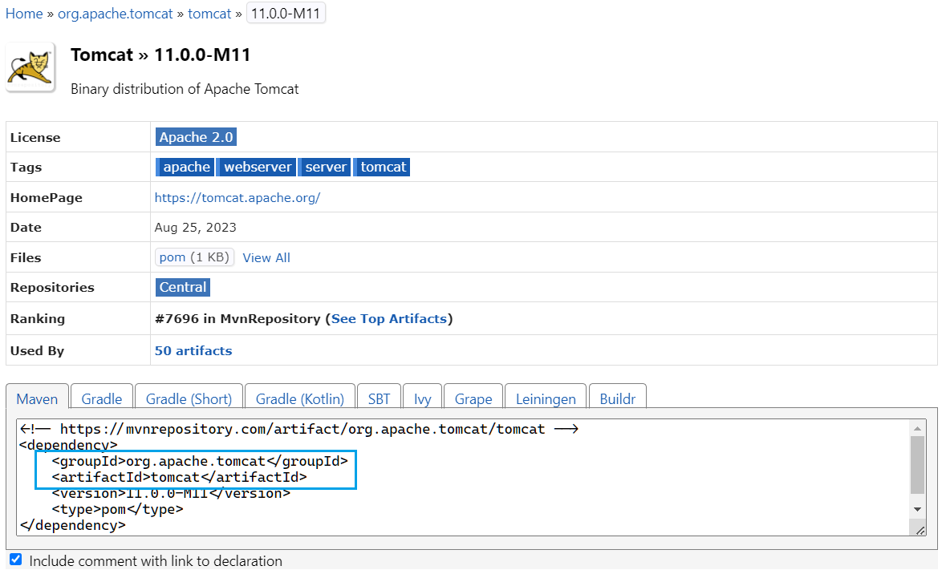Click the Tomcat cat logo icon
The width and height of the screenshot is (946, 574).
(x=30, y=67)
